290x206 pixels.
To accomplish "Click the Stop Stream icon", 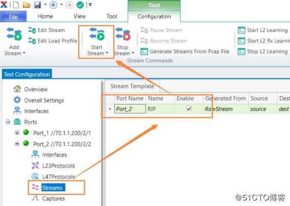I will click(x=123, y=34).
